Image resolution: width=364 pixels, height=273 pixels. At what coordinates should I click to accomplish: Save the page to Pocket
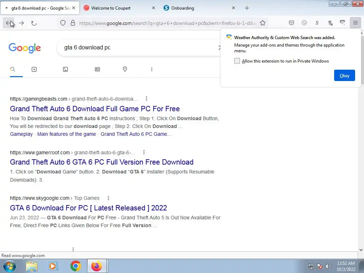pos(291,23)
